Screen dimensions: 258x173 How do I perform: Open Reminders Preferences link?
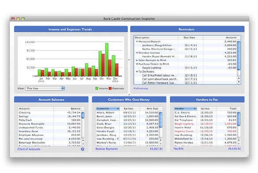(x=140, y=88)
